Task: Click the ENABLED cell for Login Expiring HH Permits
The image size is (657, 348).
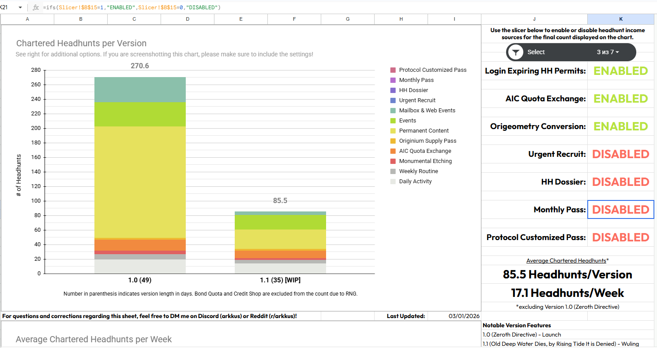Action: tap(621, 71)
